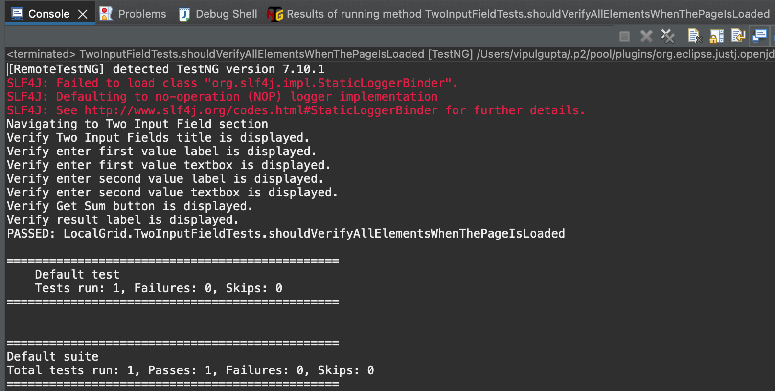The width and height of the screenshot is (775, 391).
Task: Click the Problems tab icon
Action: click(x=106, y=14)
